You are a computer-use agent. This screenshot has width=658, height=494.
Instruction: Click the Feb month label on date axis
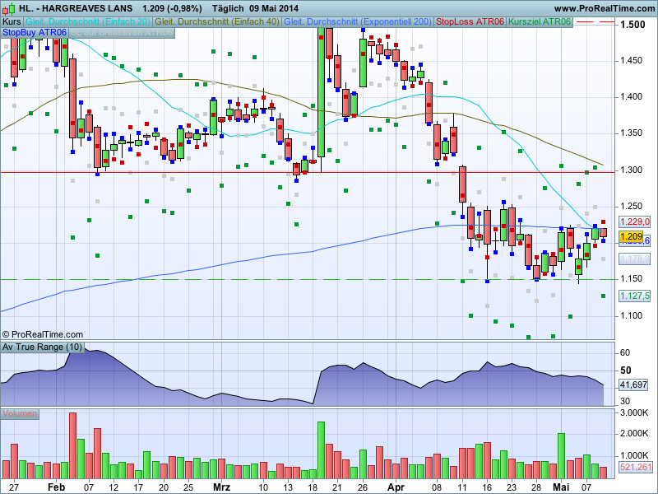[x=56, y=487]
